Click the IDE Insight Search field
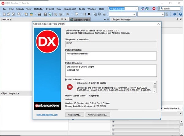The width and height of the screenshot is (184, 136). pyautogui.click(x=169, y=9)
